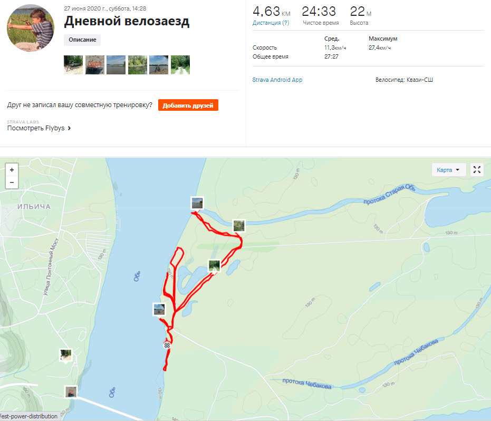Zoom in the map with plus button
The width and height of the screenshot is (491, 421).
click(12, 170)
